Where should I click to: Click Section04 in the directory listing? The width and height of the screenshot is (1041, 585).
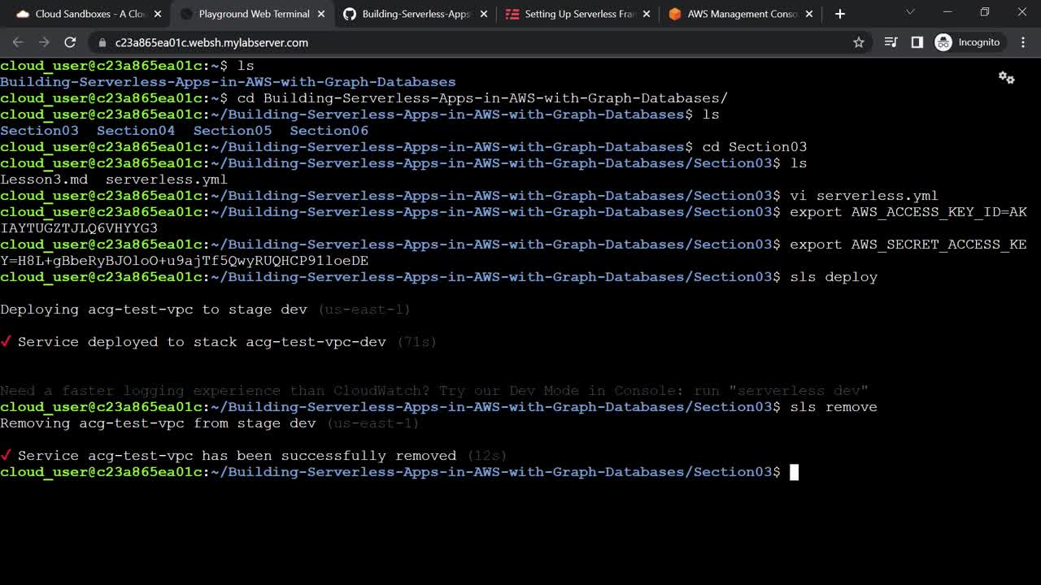point(136,131)
